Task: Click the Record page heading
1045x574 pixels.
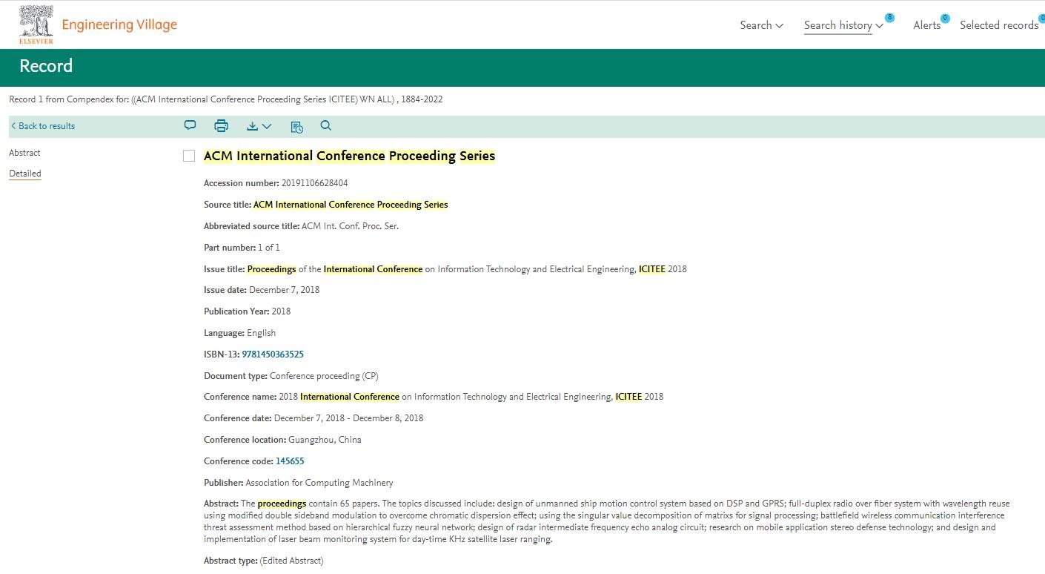Action: point(46,66)
